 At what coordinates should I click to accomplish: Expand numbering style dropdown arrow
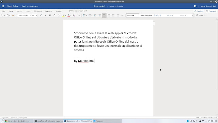[x=92, y=15]
